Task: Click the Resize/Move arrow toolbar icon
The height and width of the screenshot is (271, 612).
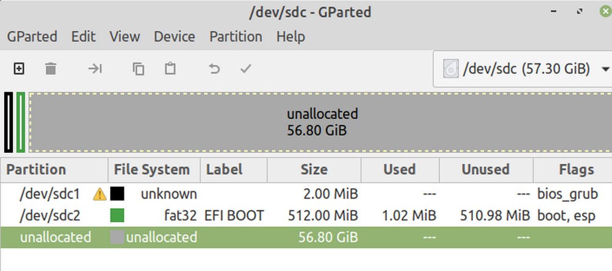Action: tap(95, 69)
